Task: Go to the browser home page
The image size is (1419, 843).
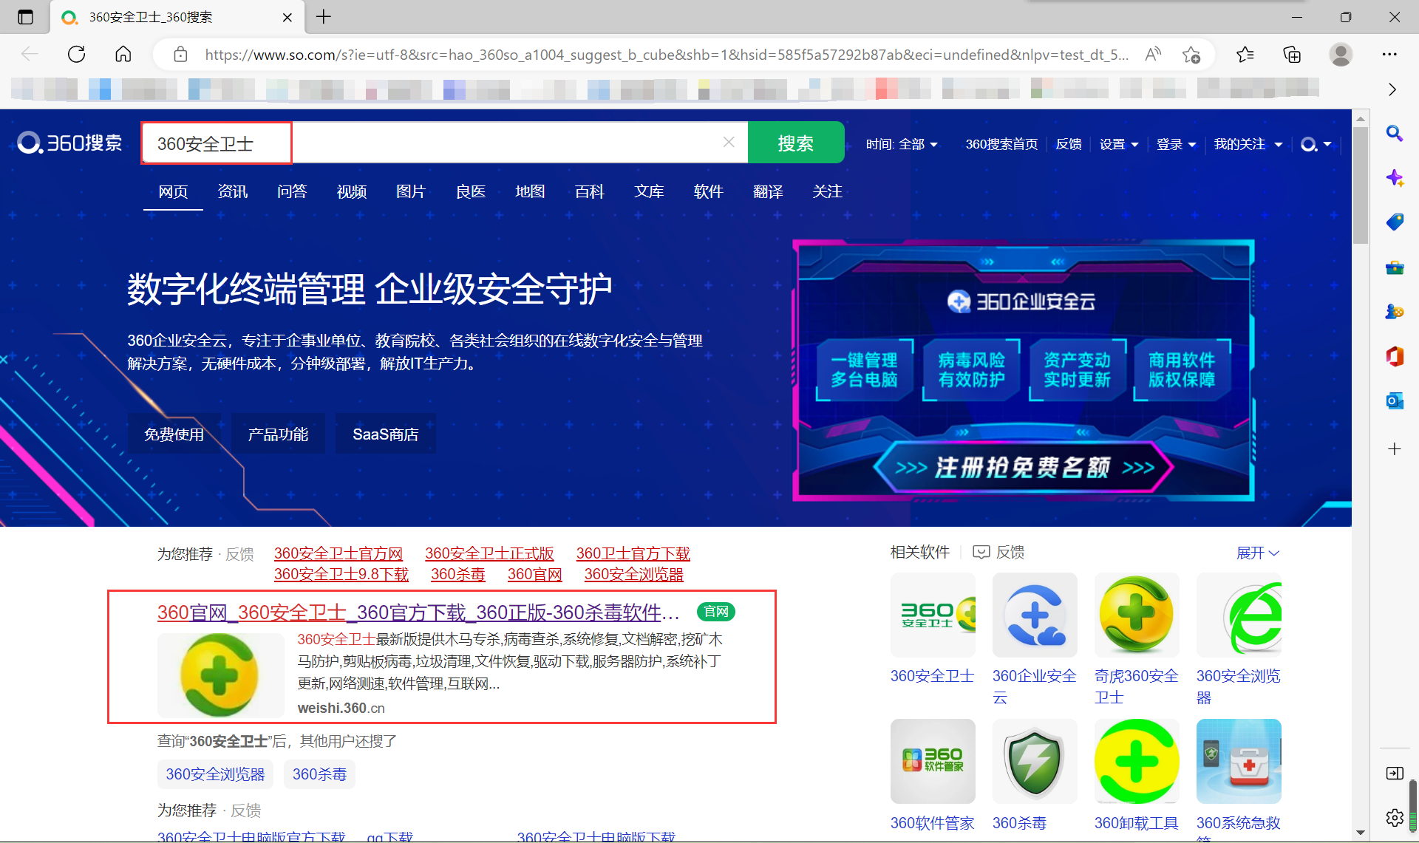Action: [x=123, y=54]
